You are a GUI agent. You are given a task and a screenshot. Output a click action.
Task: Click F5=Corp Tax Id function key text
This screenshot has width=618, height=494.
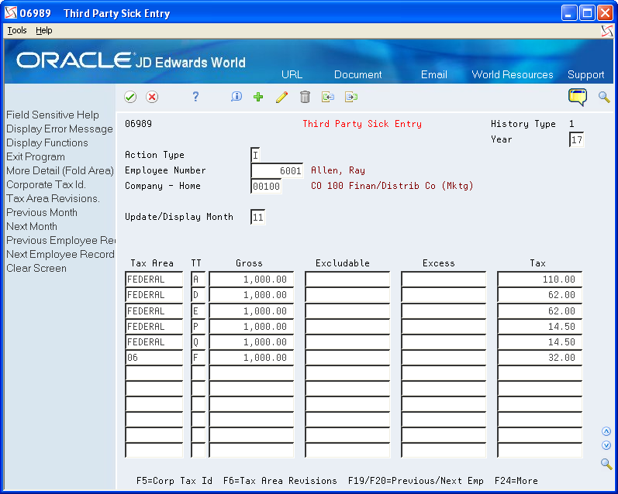coord(174,481)
